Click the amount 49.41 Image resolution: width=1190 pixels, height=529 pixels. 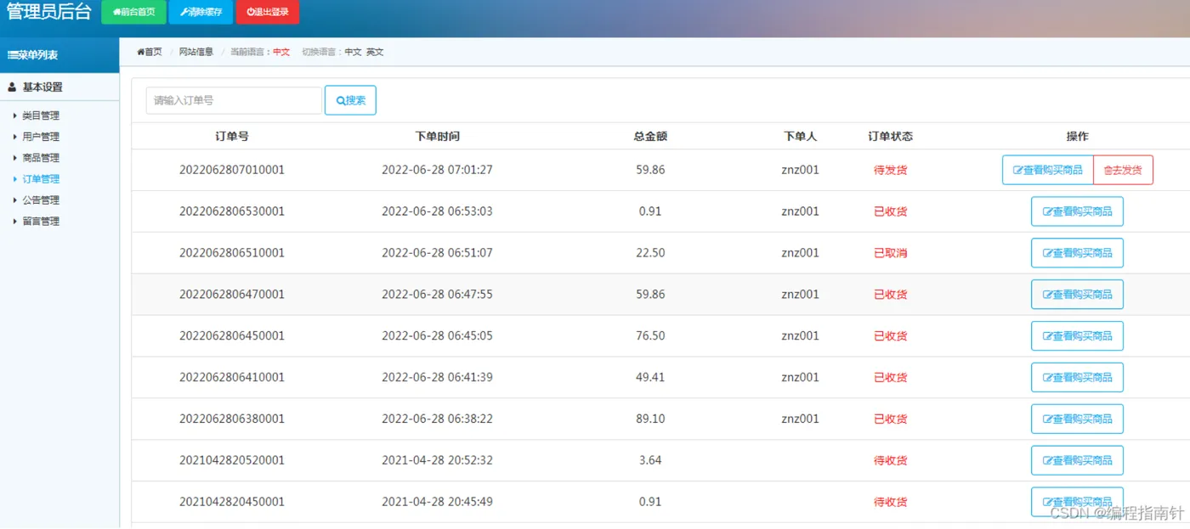click(650, 378)
